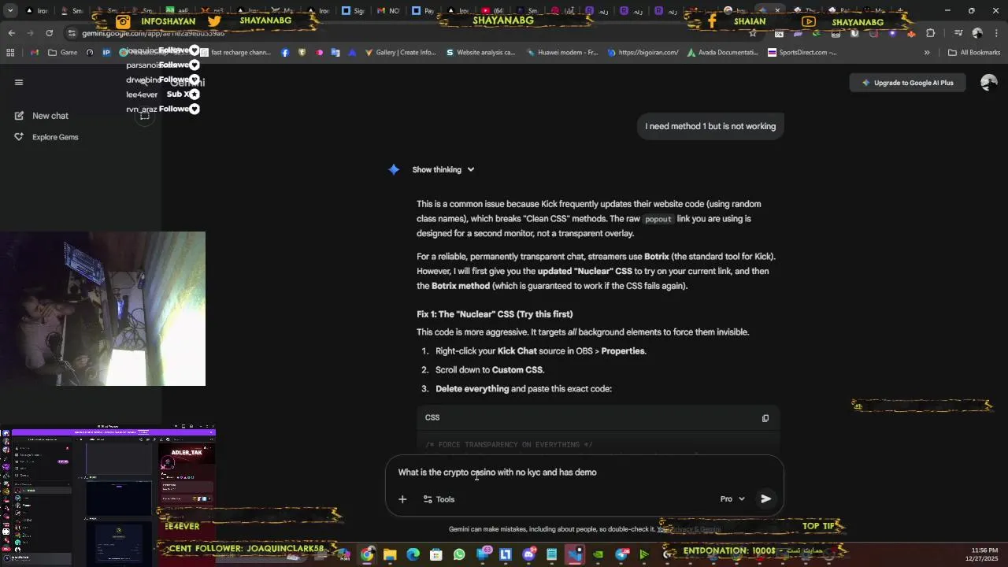The width and height of the screenshot is (1008, 567).
Task: Click into the Gemini prompt text field
Action: tap(583, 472)
